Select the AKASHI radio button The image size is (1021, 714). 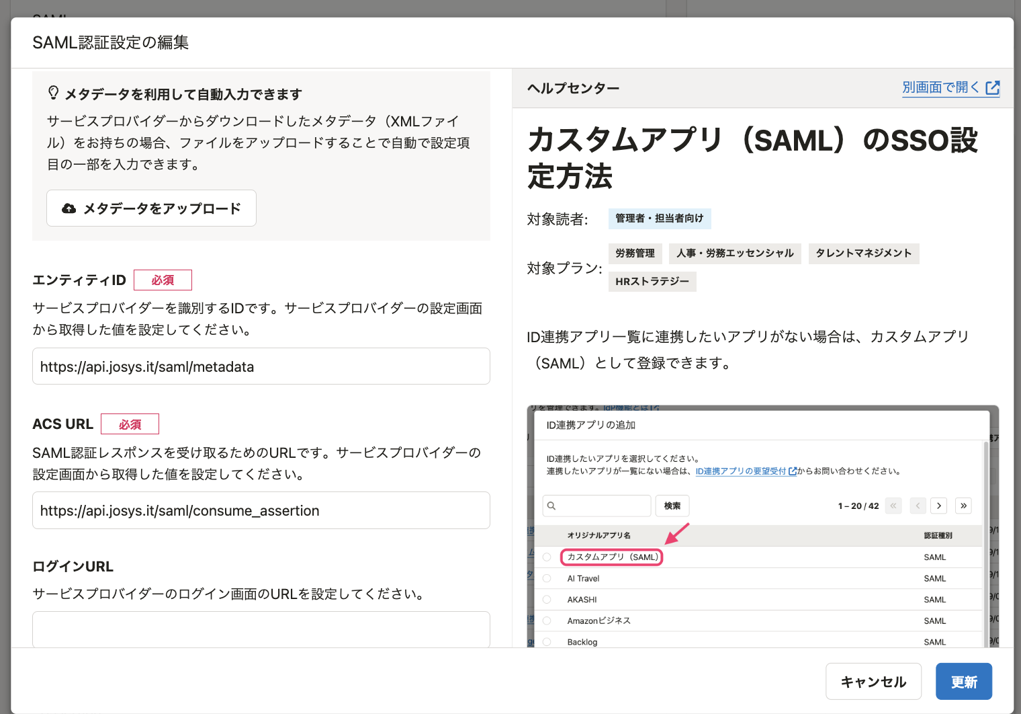tap(547, 600)
